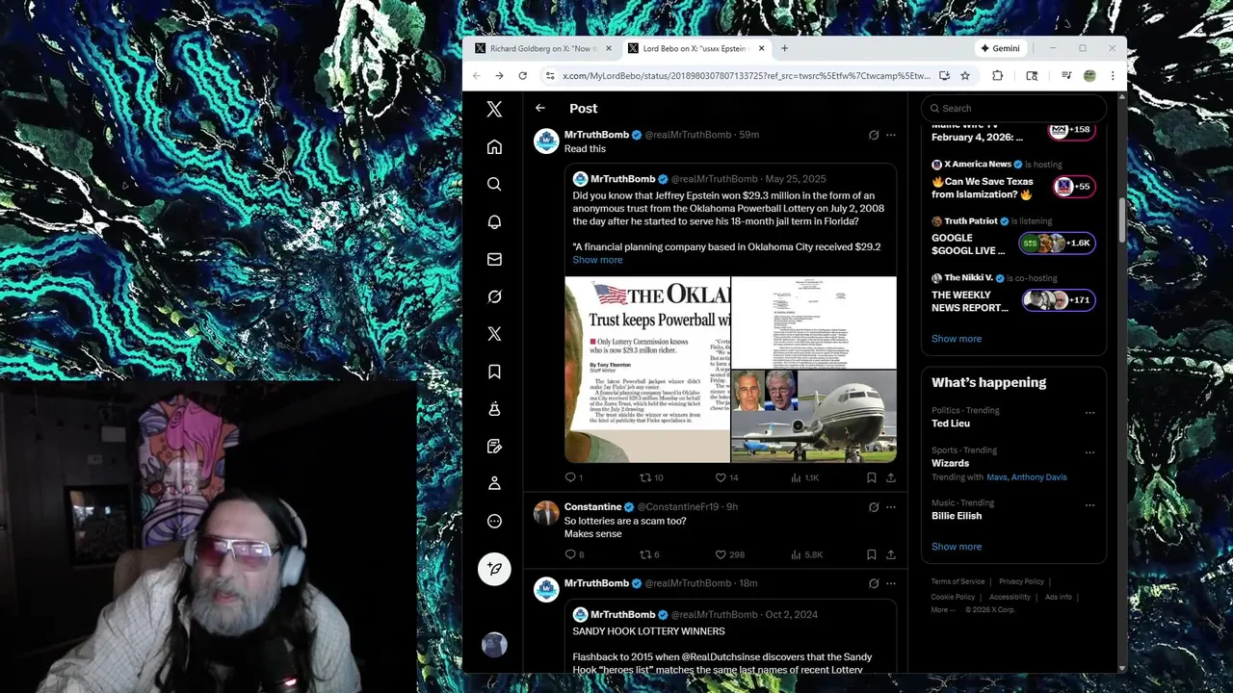The height and width of the screenshot is (693, 1233).
Task: Show more live Spaces list
Action: [x=957, y=339]
